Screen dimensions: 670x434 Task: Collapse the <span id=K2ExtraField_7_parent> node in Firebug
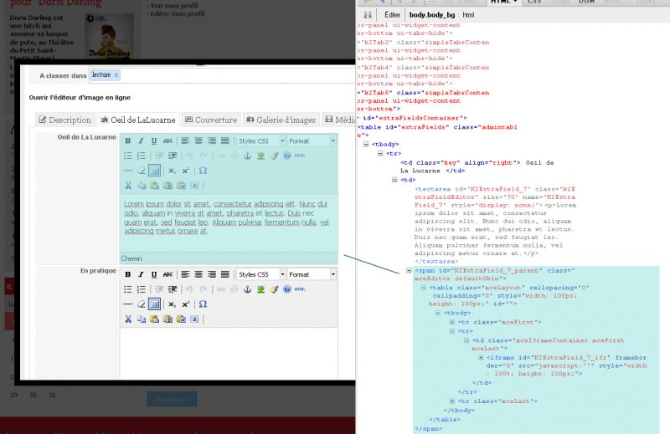point(409,270)
